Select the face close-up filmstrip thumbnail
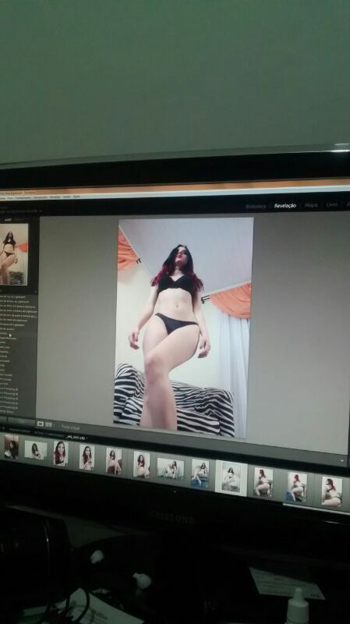The height and width of the screenshot is (624, 350). point(61,453)
